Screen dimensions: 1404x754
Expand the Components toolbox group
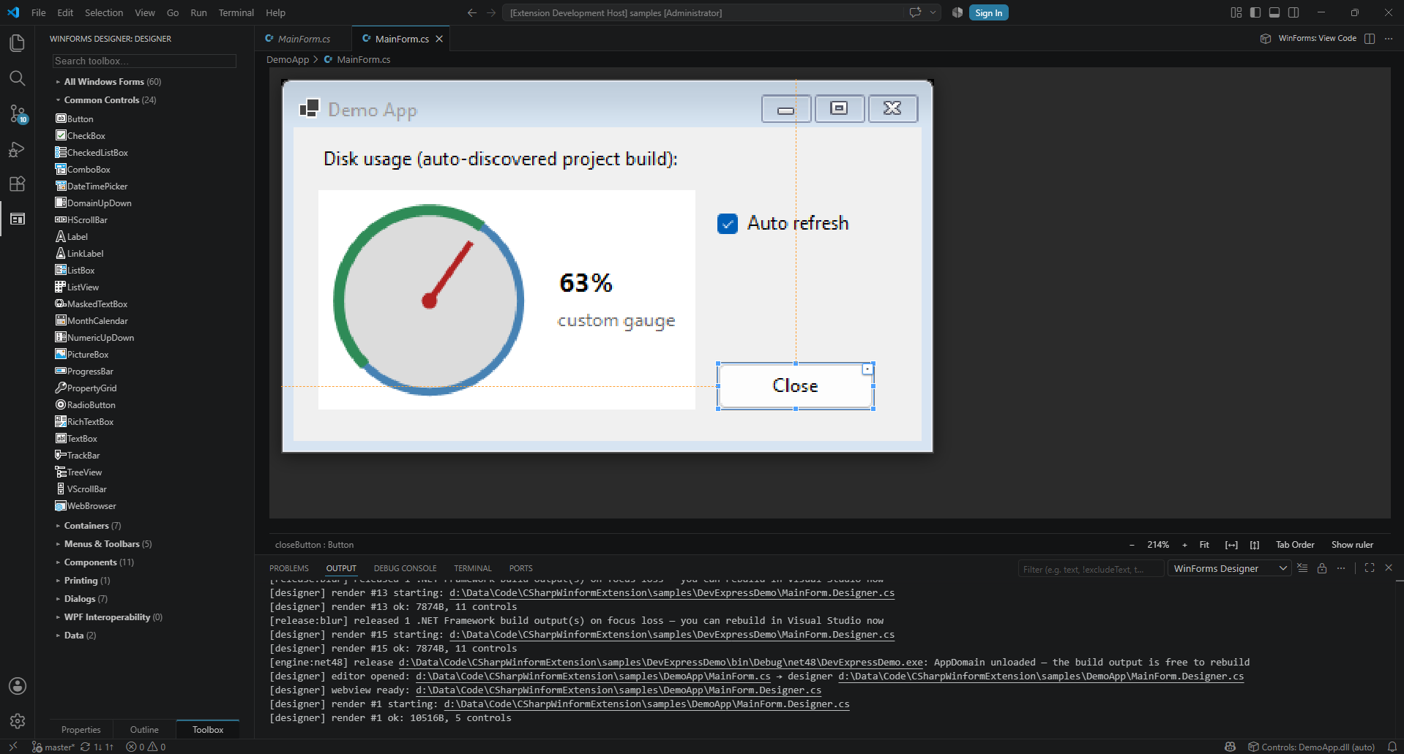click(99, 562)
